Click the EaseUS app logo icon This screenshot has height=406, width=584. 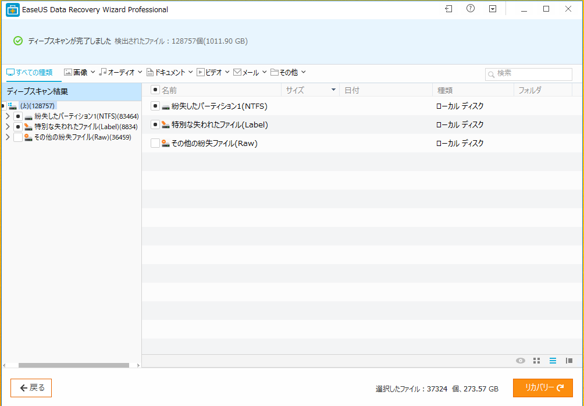12,10
